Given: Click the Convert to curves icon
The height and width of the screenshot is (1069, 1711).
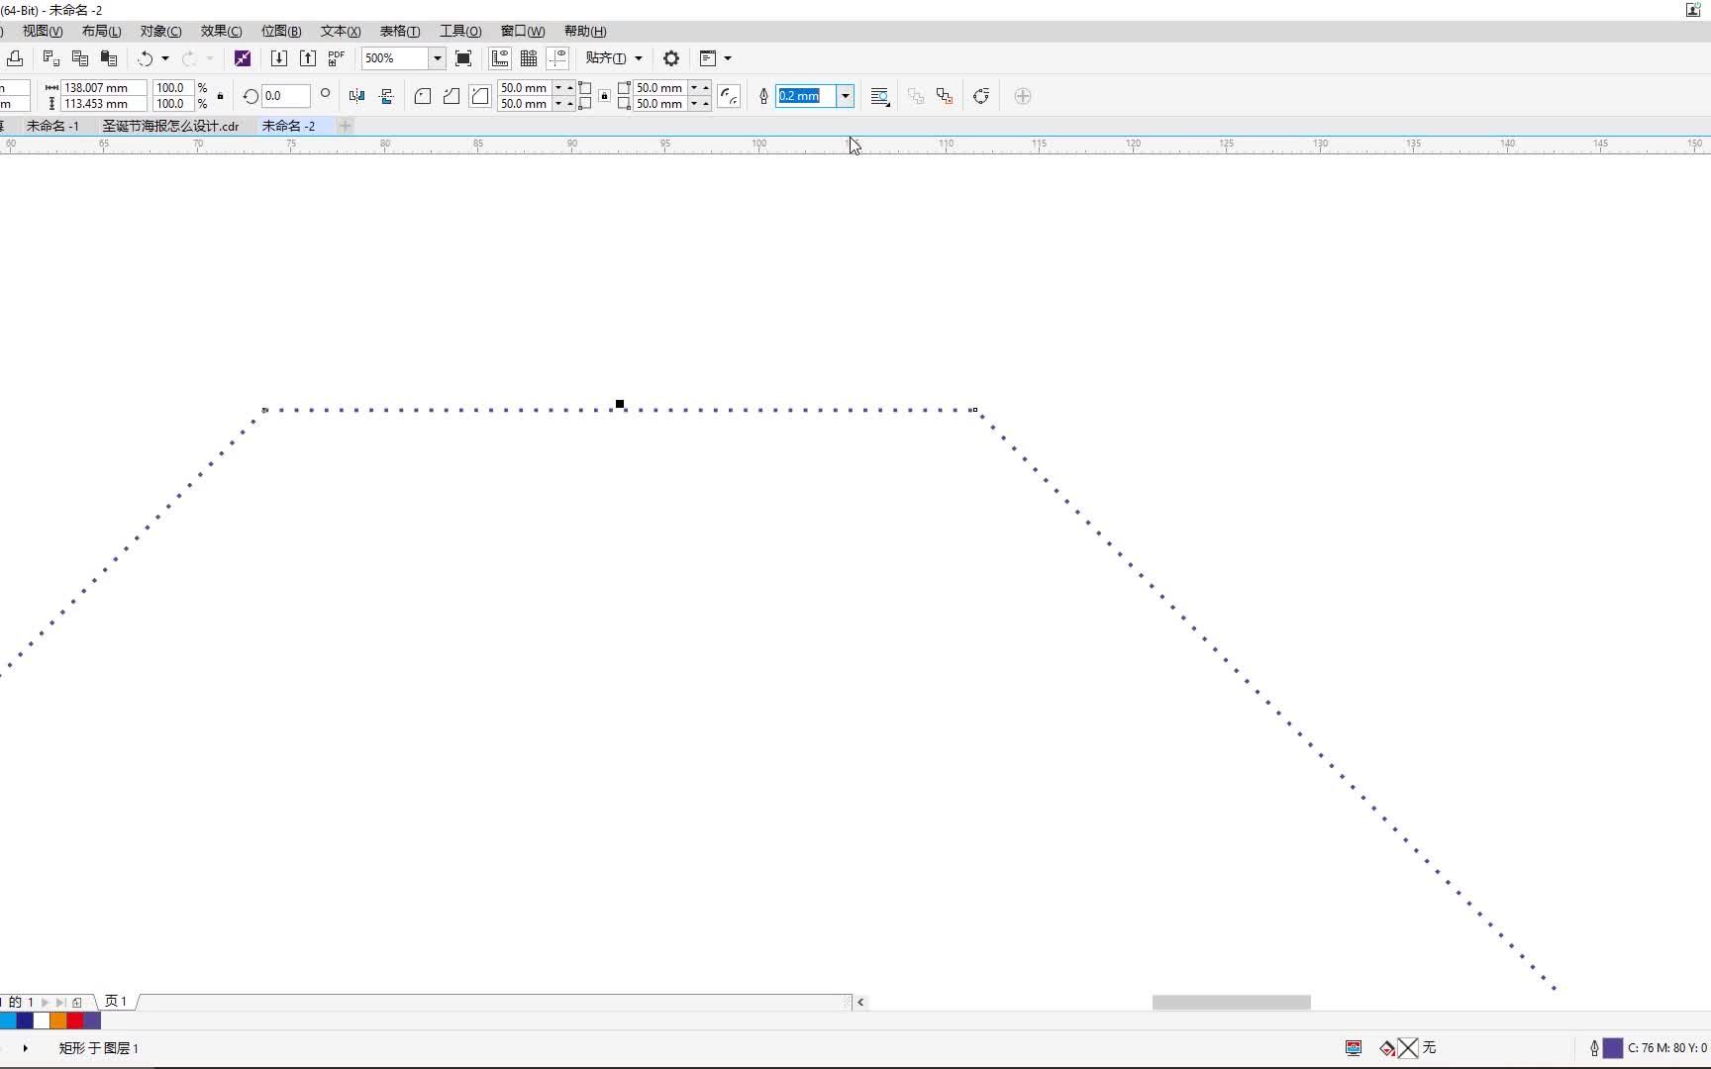Looking at the screenshot, I should click(x=981, y=96).
